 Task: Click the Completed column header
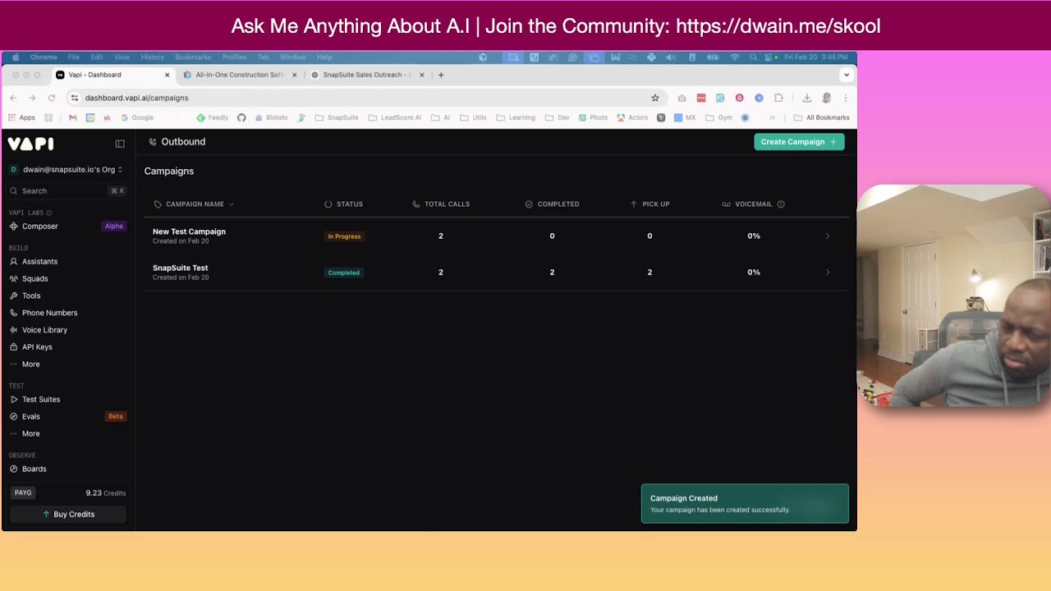pyautogui.click(x=552, y=204)
